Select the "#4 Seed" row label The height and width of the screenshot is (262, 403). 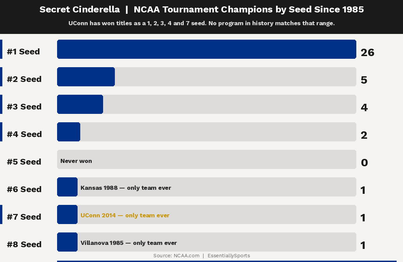click(x=24, y=134)
